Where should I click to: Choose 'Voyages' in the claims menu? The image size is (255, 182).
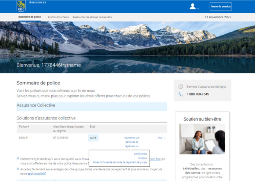coord(143,158)
